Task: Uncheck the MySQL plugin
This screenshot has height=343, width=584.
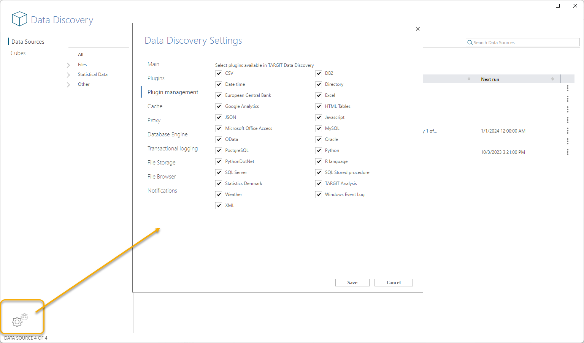Action: [x=319, y=128]
